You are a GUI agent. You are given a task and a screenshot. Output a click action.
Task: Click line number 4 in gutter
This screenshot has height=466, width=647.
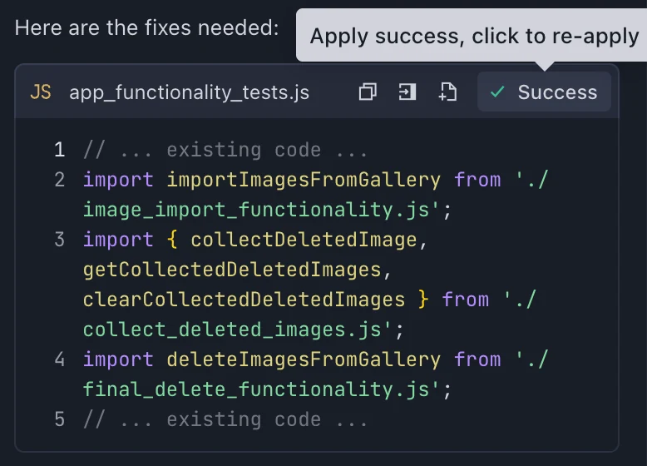click(59, 359)
